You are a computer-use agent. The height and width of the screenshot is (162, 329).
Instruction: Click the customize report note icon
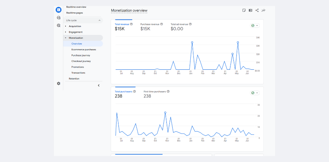(x=244, y=10)
